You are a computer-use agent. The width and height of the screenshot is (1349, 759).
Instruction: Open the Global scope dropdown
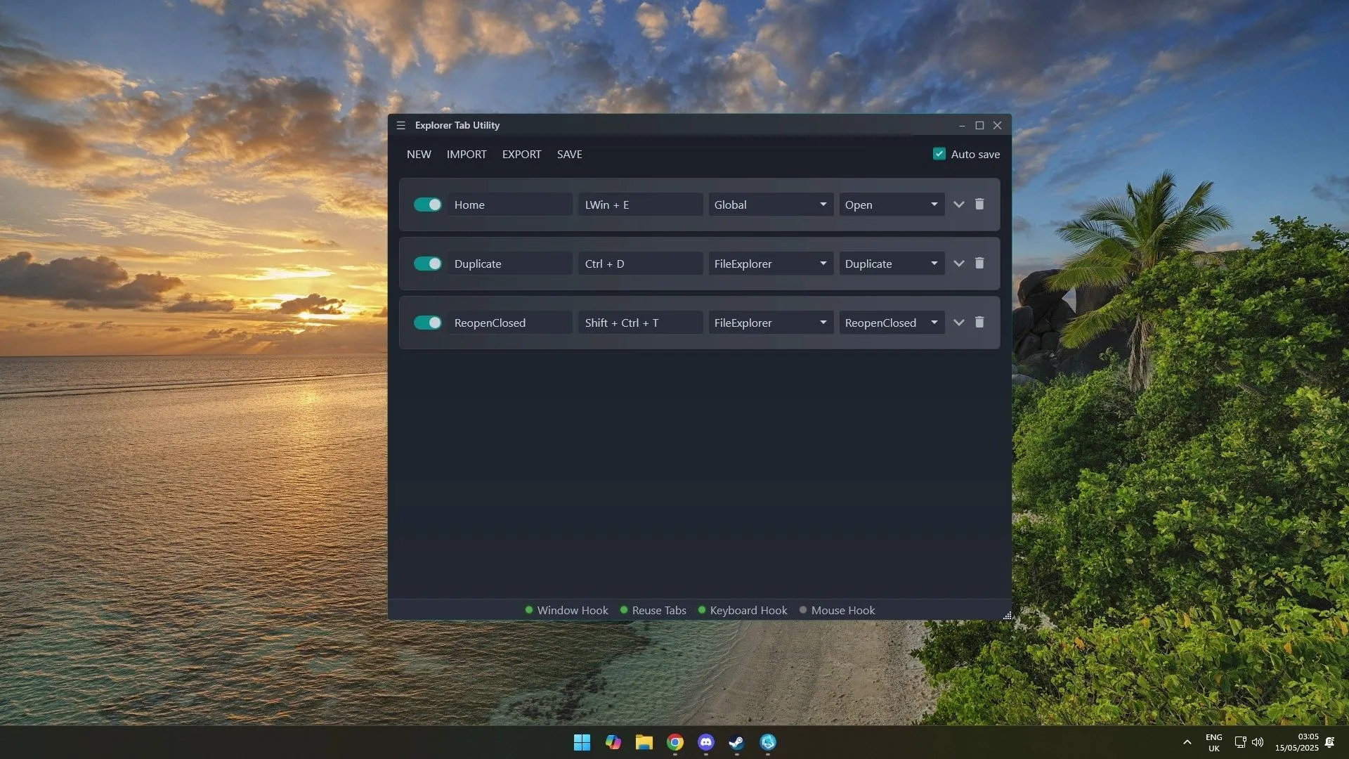coord(770,205)
